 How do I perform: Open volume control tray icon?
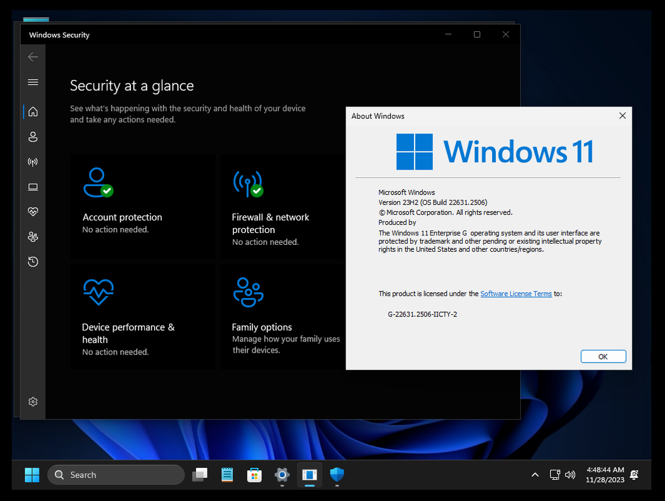point(570,475)
